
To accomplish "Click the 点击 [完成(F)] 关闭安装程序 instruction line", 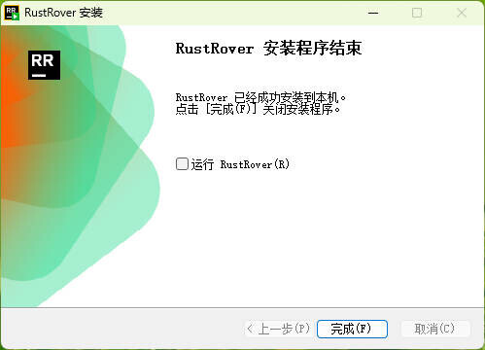I will click(x=258, y=109).
